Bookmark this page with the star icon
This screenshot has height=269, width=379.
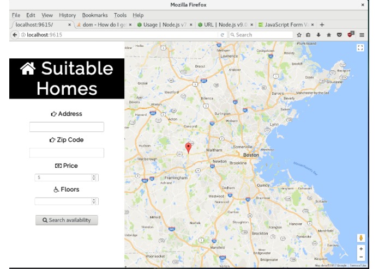coord(299,35)
